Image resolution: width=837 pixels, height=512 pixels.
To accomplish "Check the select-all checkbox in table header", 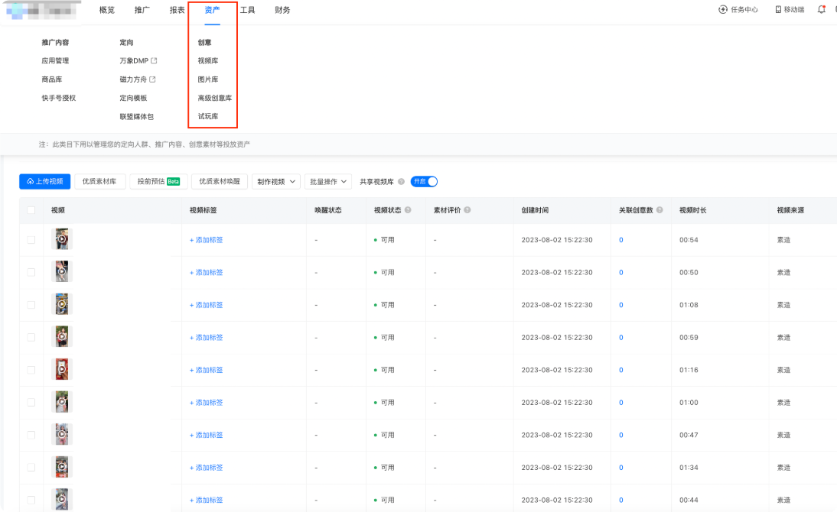I will (31, 210).
